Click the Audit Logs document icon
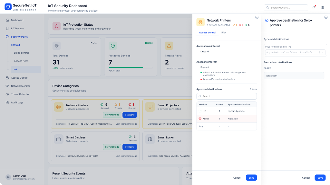 coord(7,102)
